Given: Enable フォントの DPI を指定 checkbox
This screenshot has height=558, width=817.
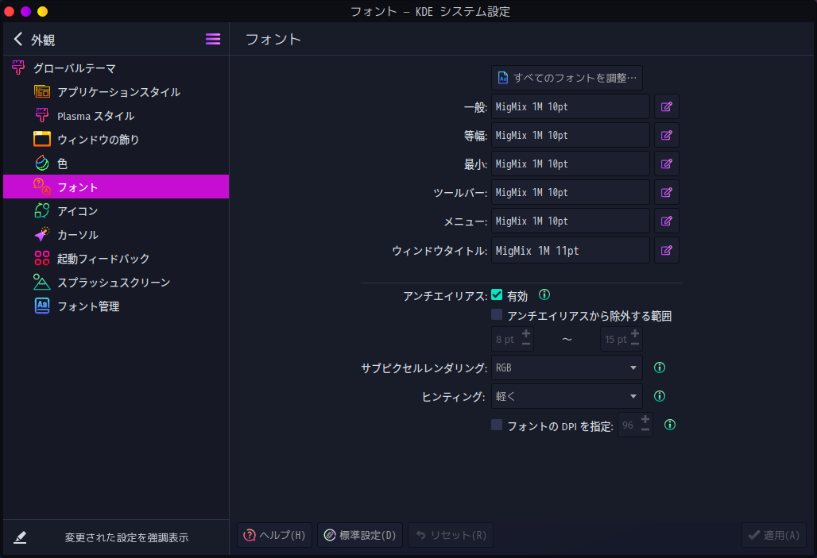Looking at the screenshot, I should coord(497,425).
